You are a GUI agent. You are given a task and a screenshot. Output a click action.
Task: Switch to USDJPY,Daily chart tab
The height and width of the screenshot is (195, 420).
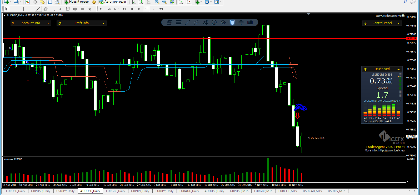point(66,191)
